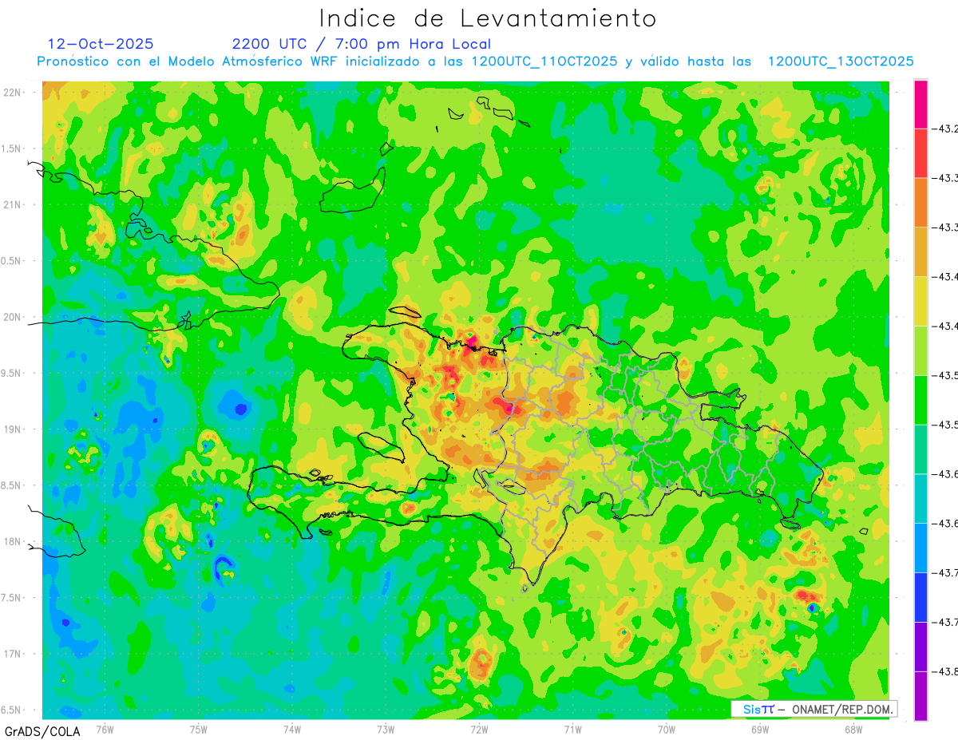Click the "-43.2" color scale value
The width and height of the screenshot is (958, 740).
pos(947,129)
